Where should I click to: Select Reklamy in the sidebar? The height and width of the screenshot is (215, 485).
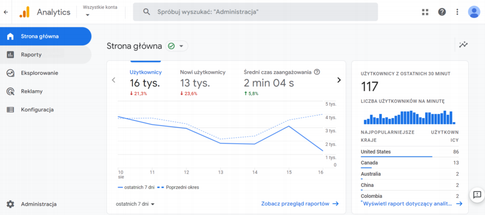(x=32, y=91)
